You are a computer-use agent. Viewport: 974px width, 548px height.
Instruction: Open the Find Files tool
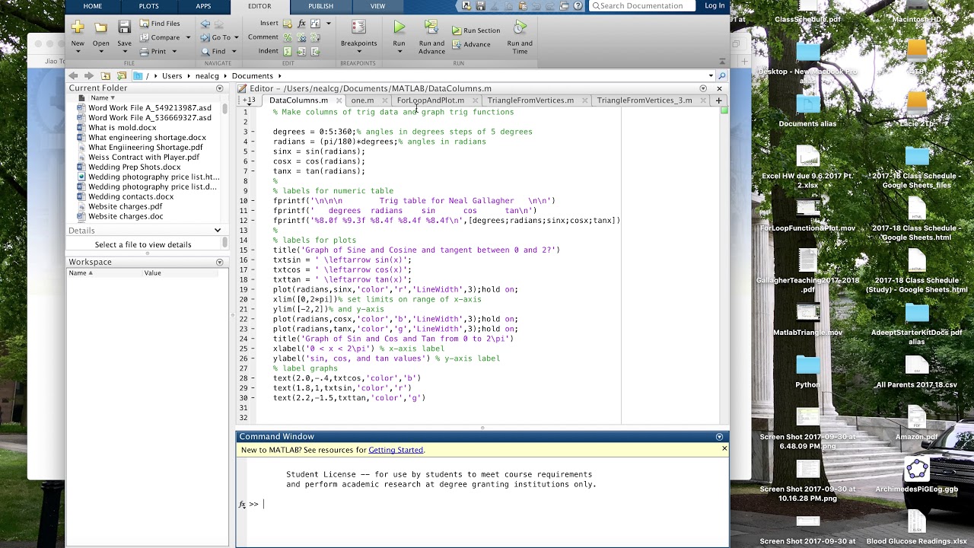(x=160, y=24)
